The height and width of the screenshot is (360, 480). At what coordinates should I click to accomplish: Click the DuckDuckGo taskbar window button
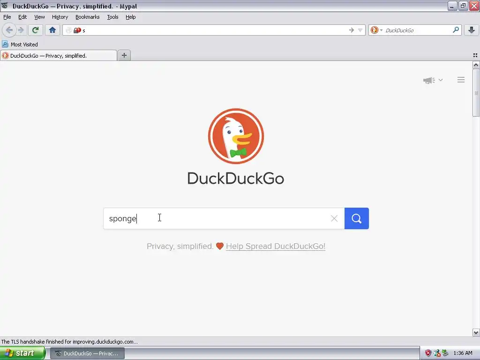[87, 353]
